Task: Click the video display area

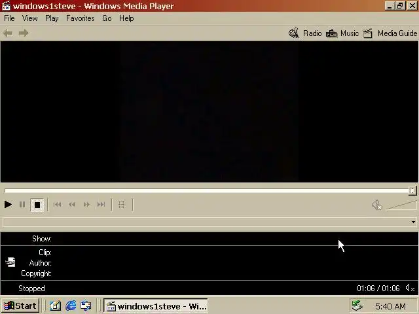Action: (x=209, y=112)
